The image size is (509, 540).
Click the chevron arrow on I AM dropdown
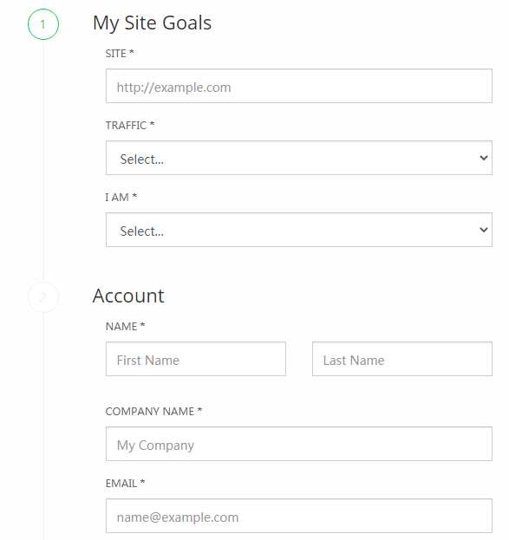[484, 230]
